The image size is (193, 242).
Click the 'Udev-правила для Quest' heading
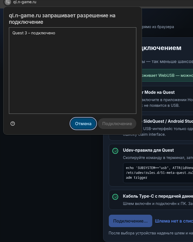[x=148, y=150]
